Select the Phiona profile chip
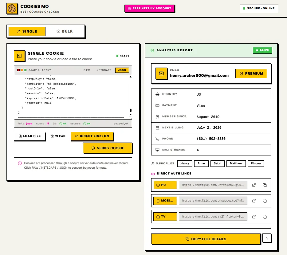 click(x=256, y=163)
